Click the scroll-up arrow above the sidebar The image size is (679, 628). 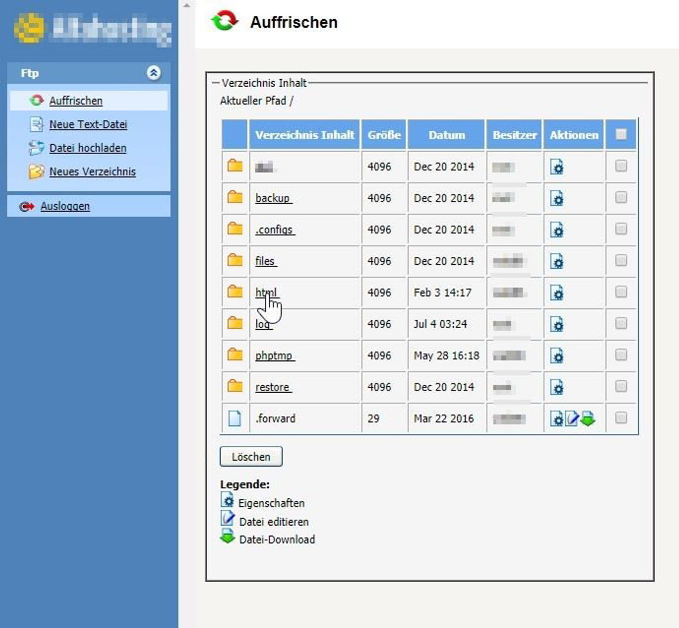click(x=187, y=5)
